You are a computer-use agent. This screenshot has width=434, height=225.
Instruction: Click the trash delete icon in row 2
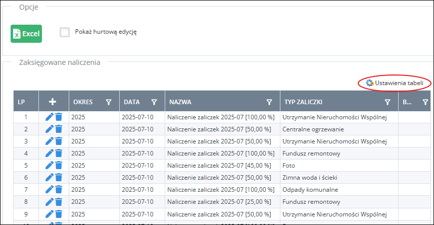[x=59, y=129]
